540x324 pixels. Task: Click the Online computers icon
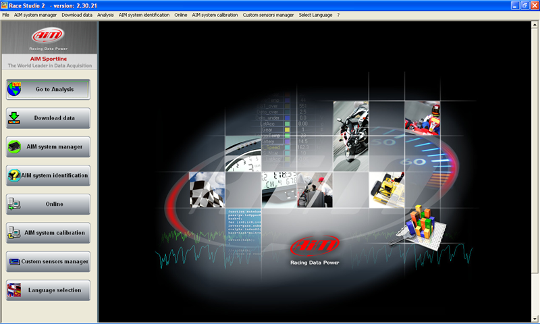13,204
